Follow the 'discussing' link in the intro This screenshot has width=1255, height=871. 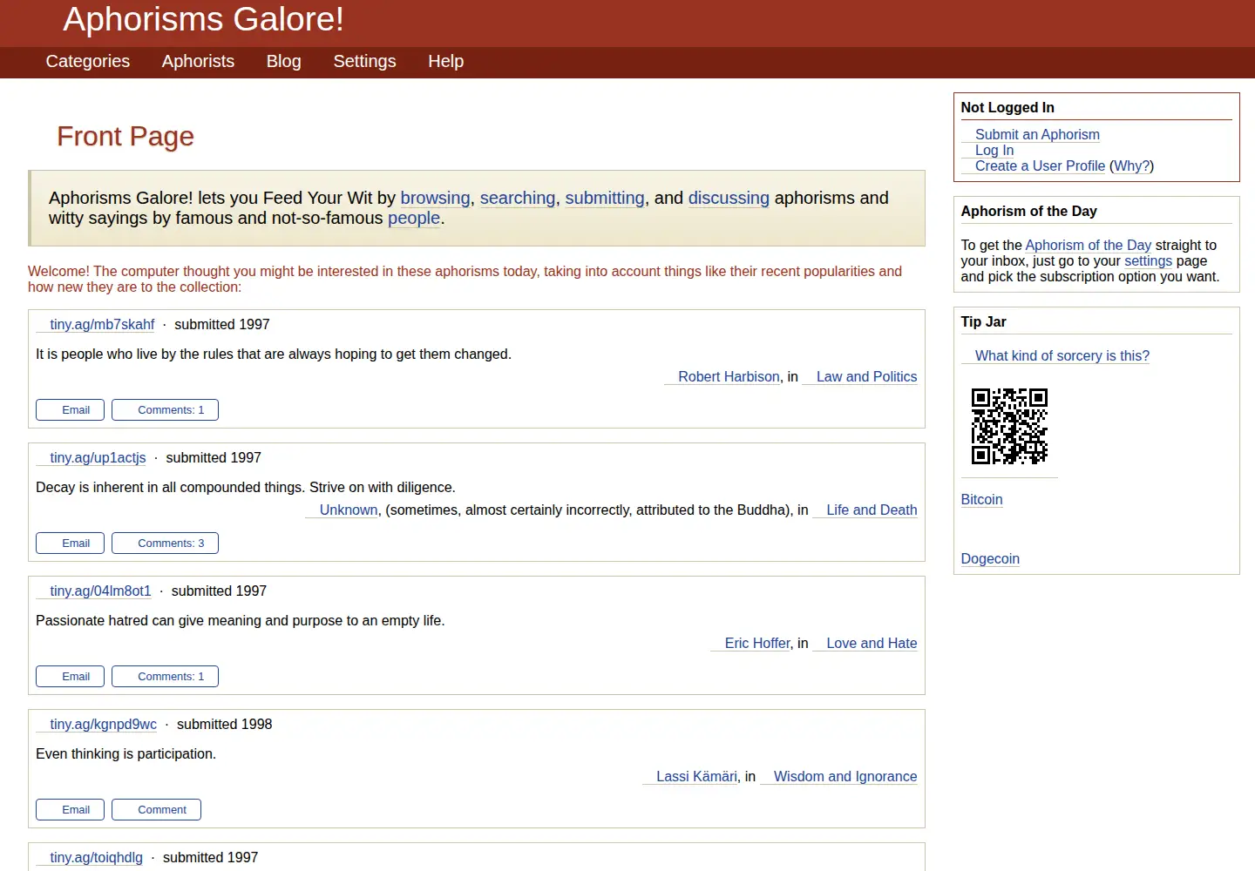[x=729, y=198]
